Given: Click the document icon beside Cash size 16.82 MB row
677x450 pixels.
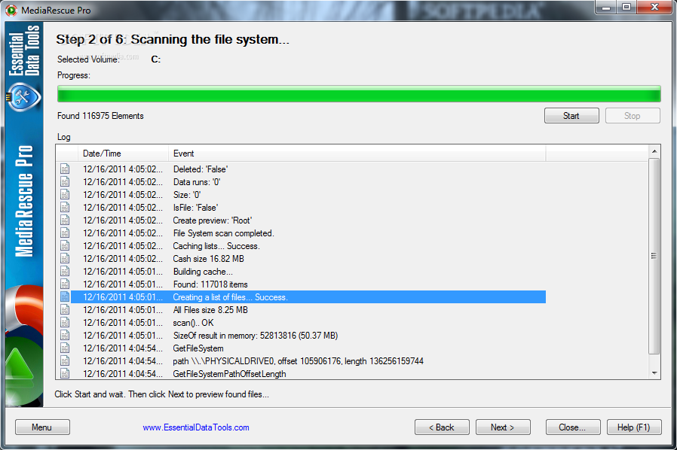Looking at the screenshot, I should tap(65, 259).
